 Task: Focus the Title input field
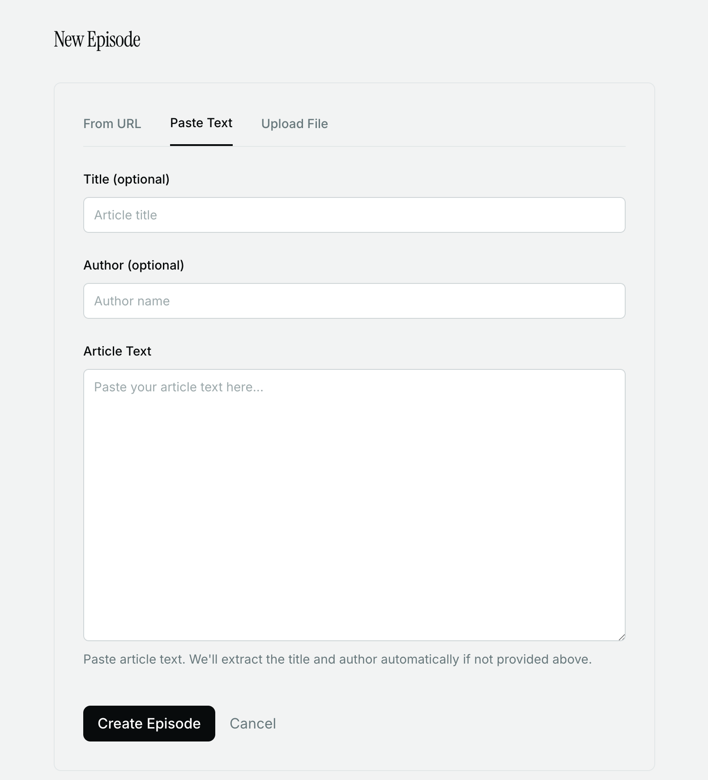[354, 215]
